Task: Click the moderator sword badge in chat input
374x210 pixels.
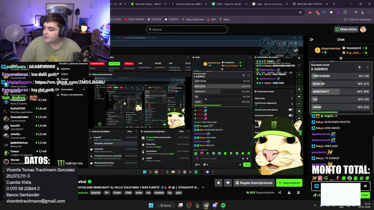Action: click(316, 186)
